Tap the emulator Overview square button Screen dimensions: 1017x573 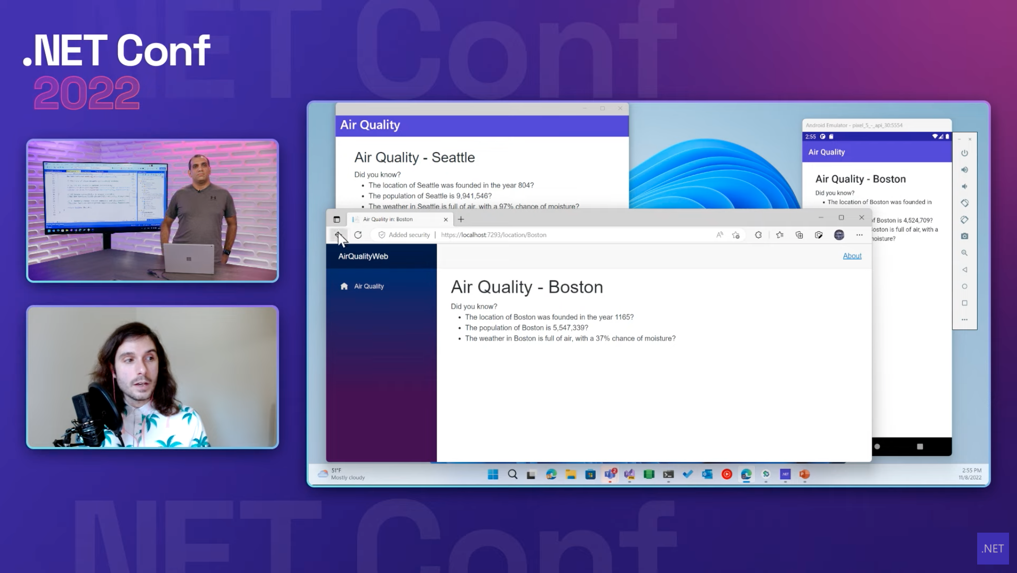964,303
